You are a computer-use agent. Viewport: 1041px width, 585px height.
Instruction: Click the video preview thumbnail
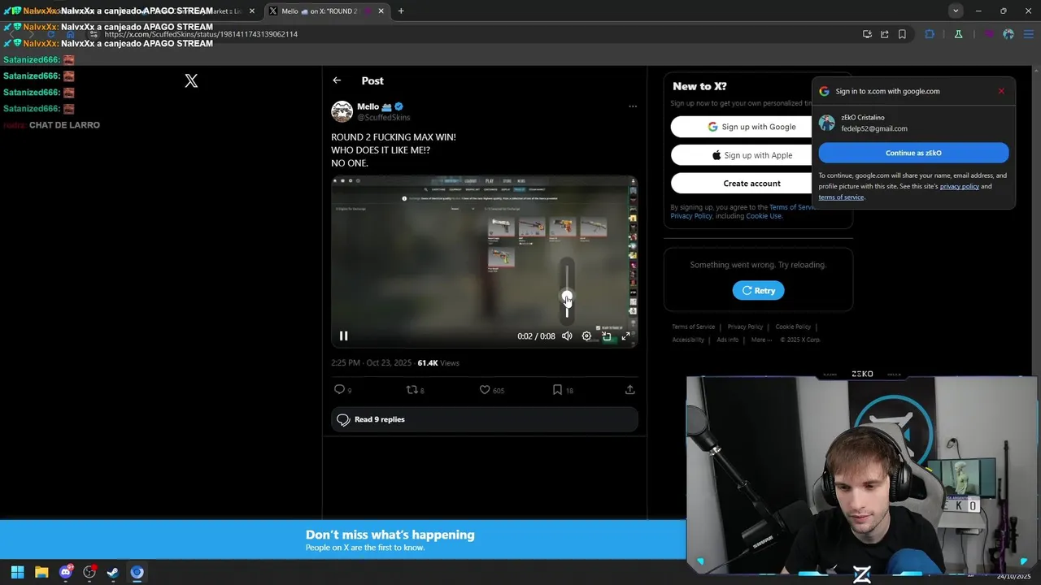coord(485,262)
